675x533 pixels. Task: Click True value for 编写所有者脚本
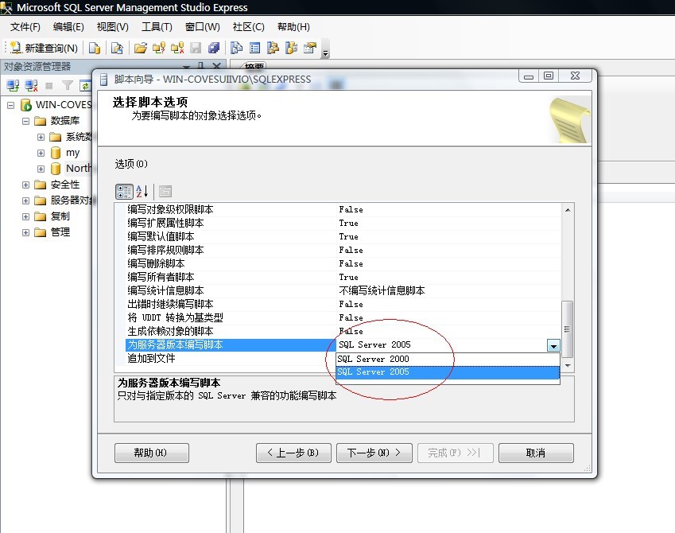click(x=349, y=277)
